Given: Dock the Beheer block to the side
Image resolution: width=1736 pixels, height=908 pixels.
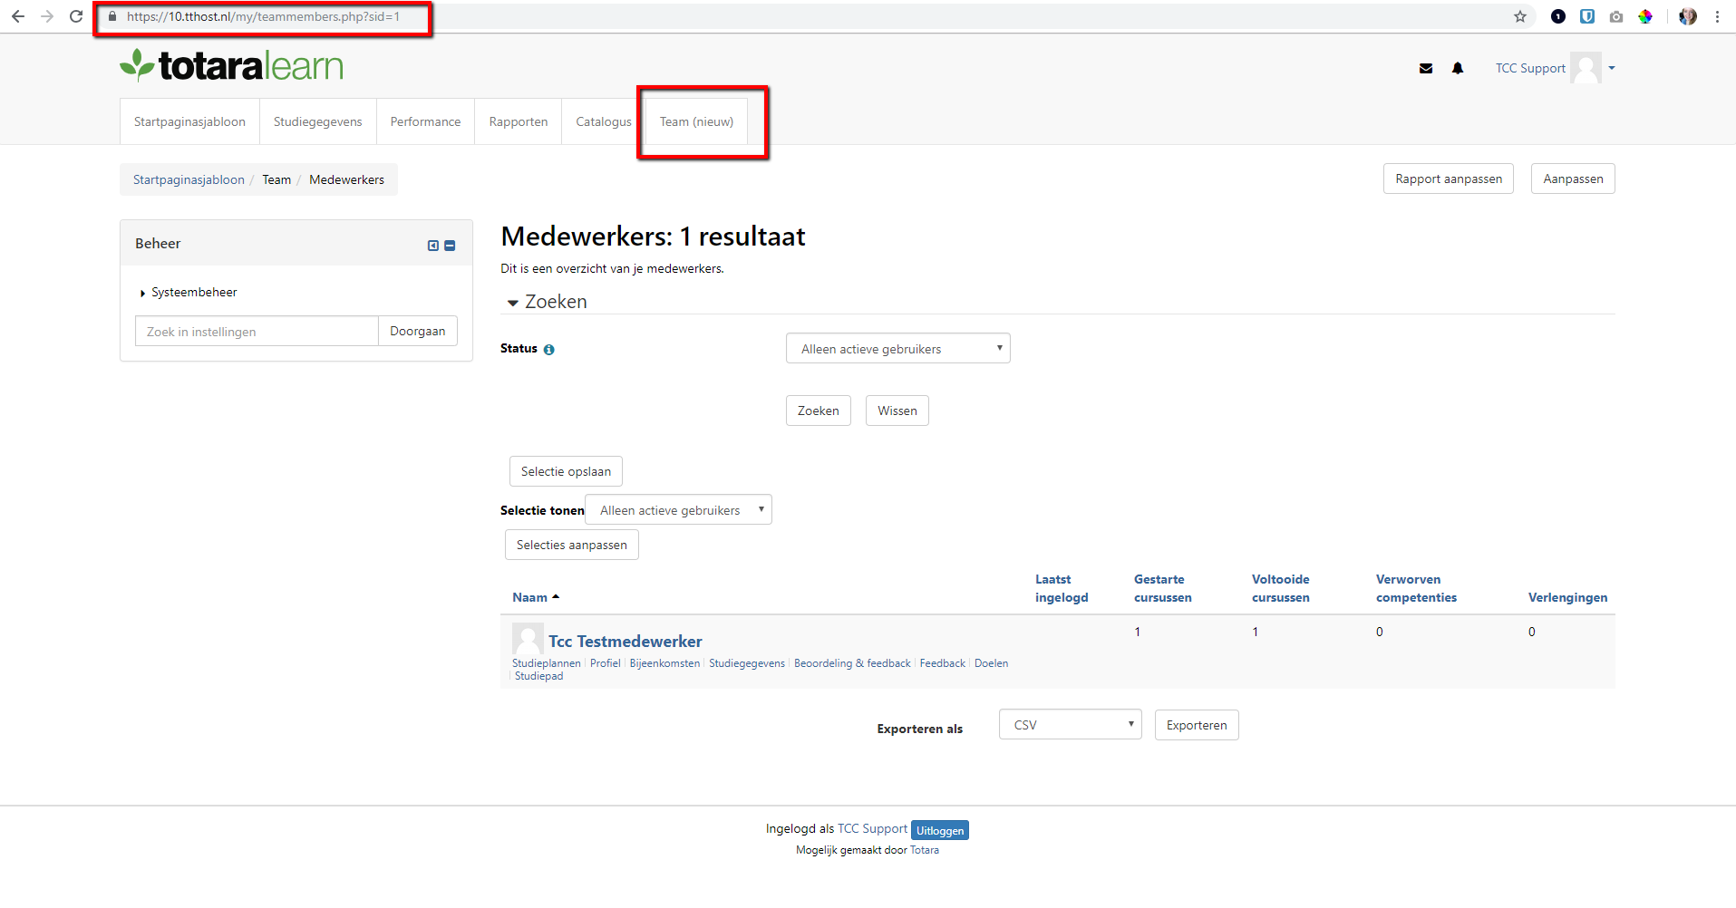Looking at the screenshot, I should (x=433, y=246).
